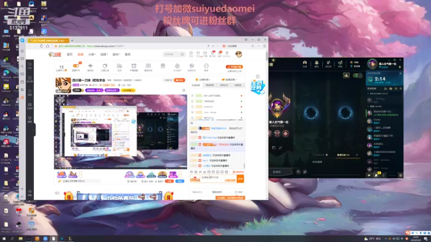Open the shield icon in streamer toolbar

pos(192,66)
